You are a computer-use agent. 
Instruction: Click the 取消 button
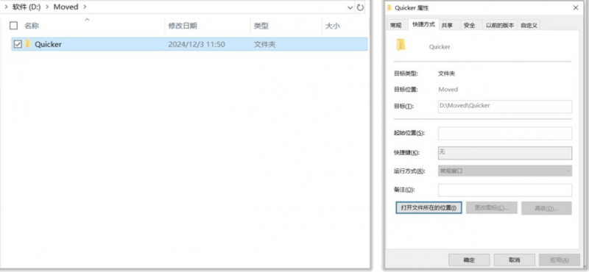(x=514, y=260)
